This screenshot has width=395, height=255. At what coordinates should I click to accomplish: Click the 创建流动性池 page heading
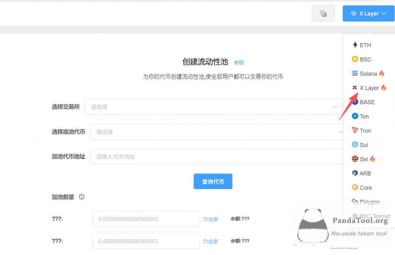pos(205,62)
